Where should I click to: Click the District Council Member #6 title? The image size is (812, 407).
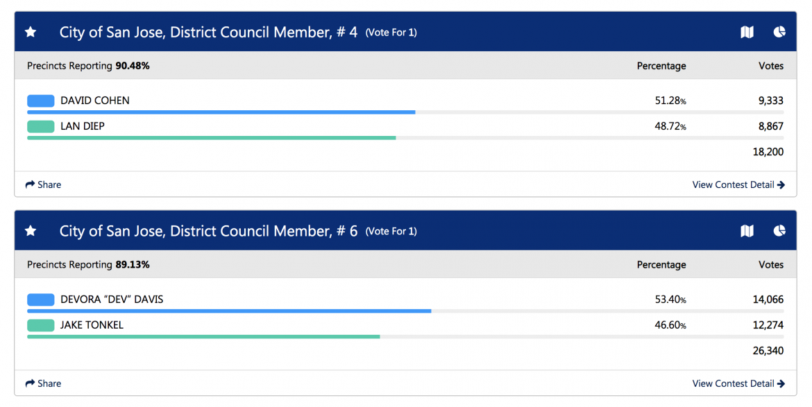[208, 231]
